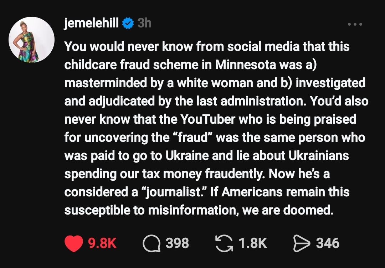Click the word "YouTuber" in the post
This screenshot has height=268, width=385.
coord(208,119)
